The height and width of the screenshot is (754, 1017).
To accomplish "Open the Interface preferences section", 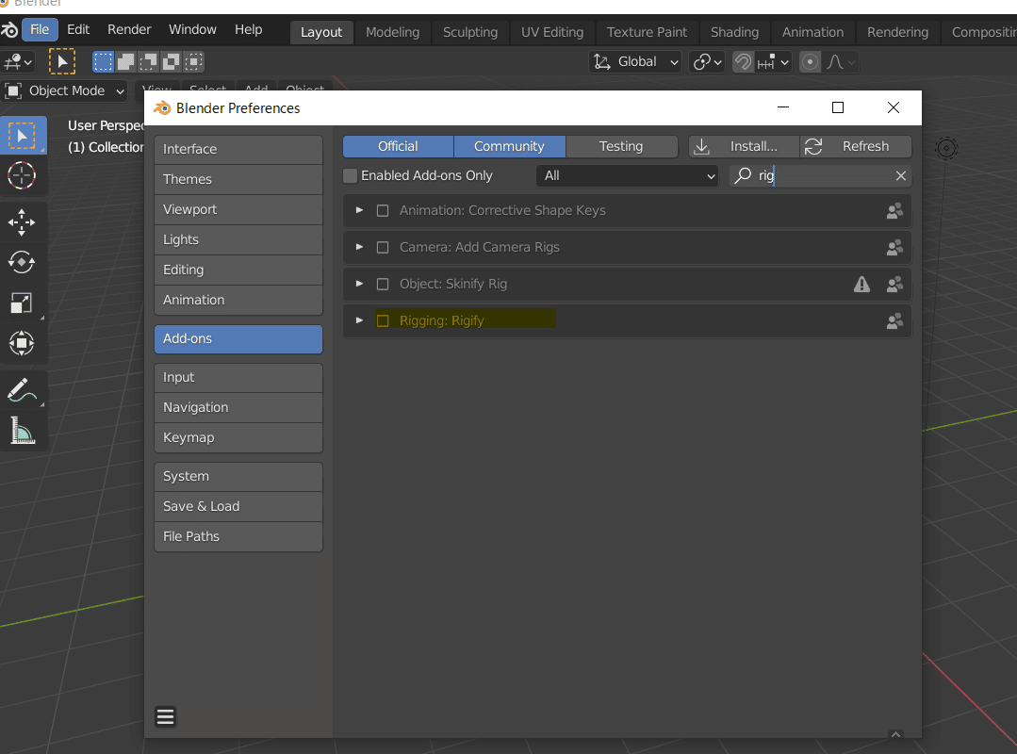I will [x=238, y=149].
